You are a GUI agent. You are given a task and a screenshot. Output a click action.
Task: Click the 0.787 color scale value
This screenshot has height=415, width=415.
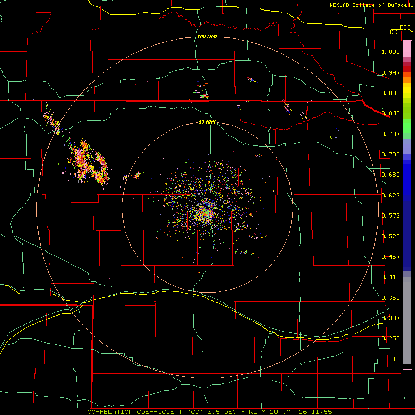click(391, 134)
